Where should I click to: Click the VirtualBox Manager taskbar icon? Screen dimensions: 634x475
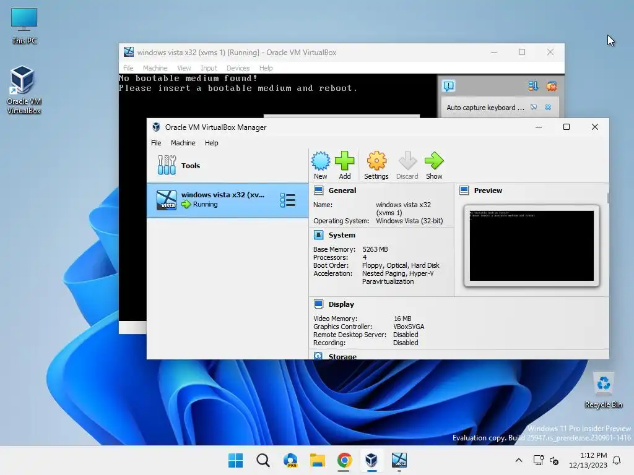point(371,460)
